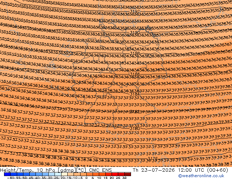Click the '30' legend scale value
232x179 pixels.
pos(124,178)
